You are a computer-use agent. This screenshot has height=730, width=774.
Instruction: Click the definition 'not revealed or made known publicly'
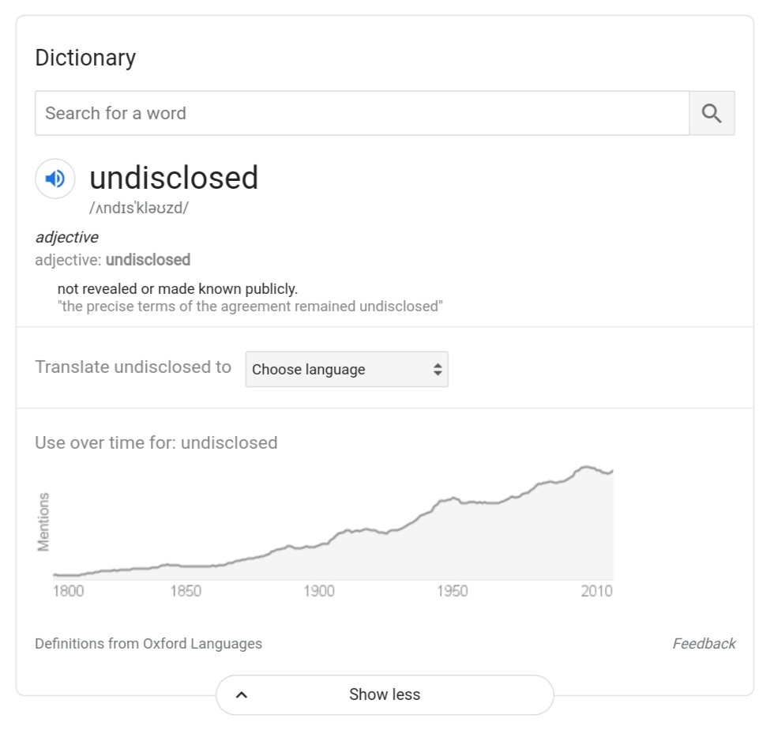tap(178, 289)
